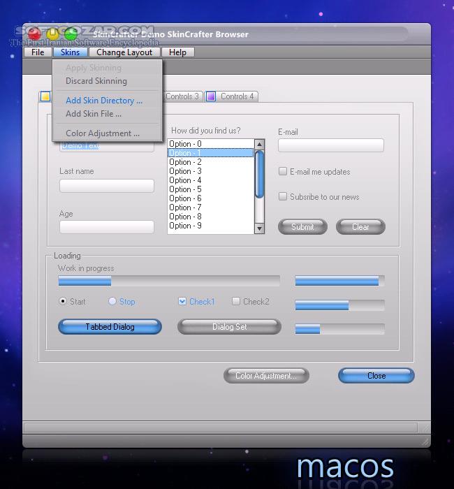Click the green window button in title bar
The width and height of the screenshot is (454, 489).
pos(71,34)
